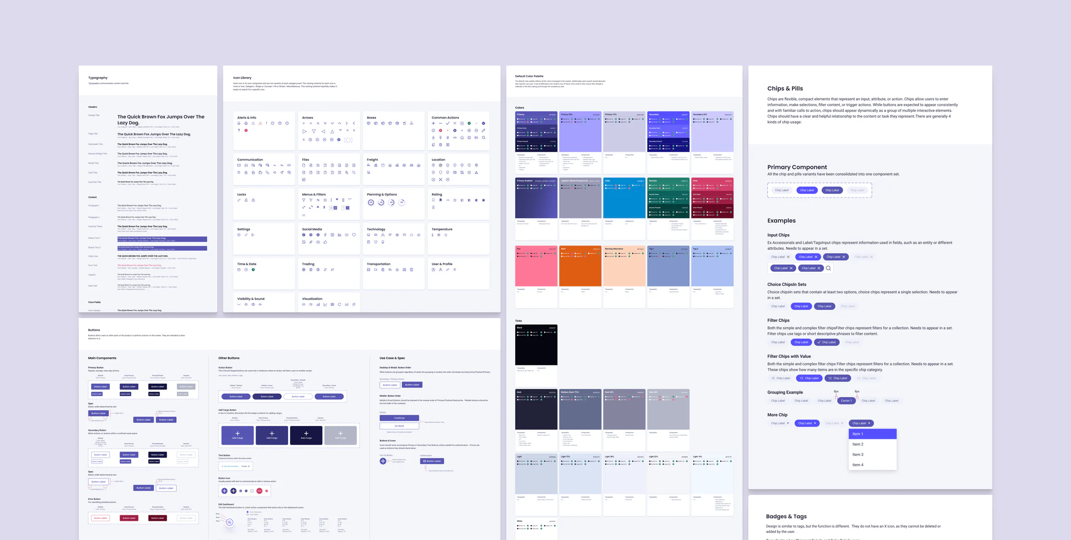
Task: Select the large right-pointing triangle in Arrows
Action: pos(304,131)
